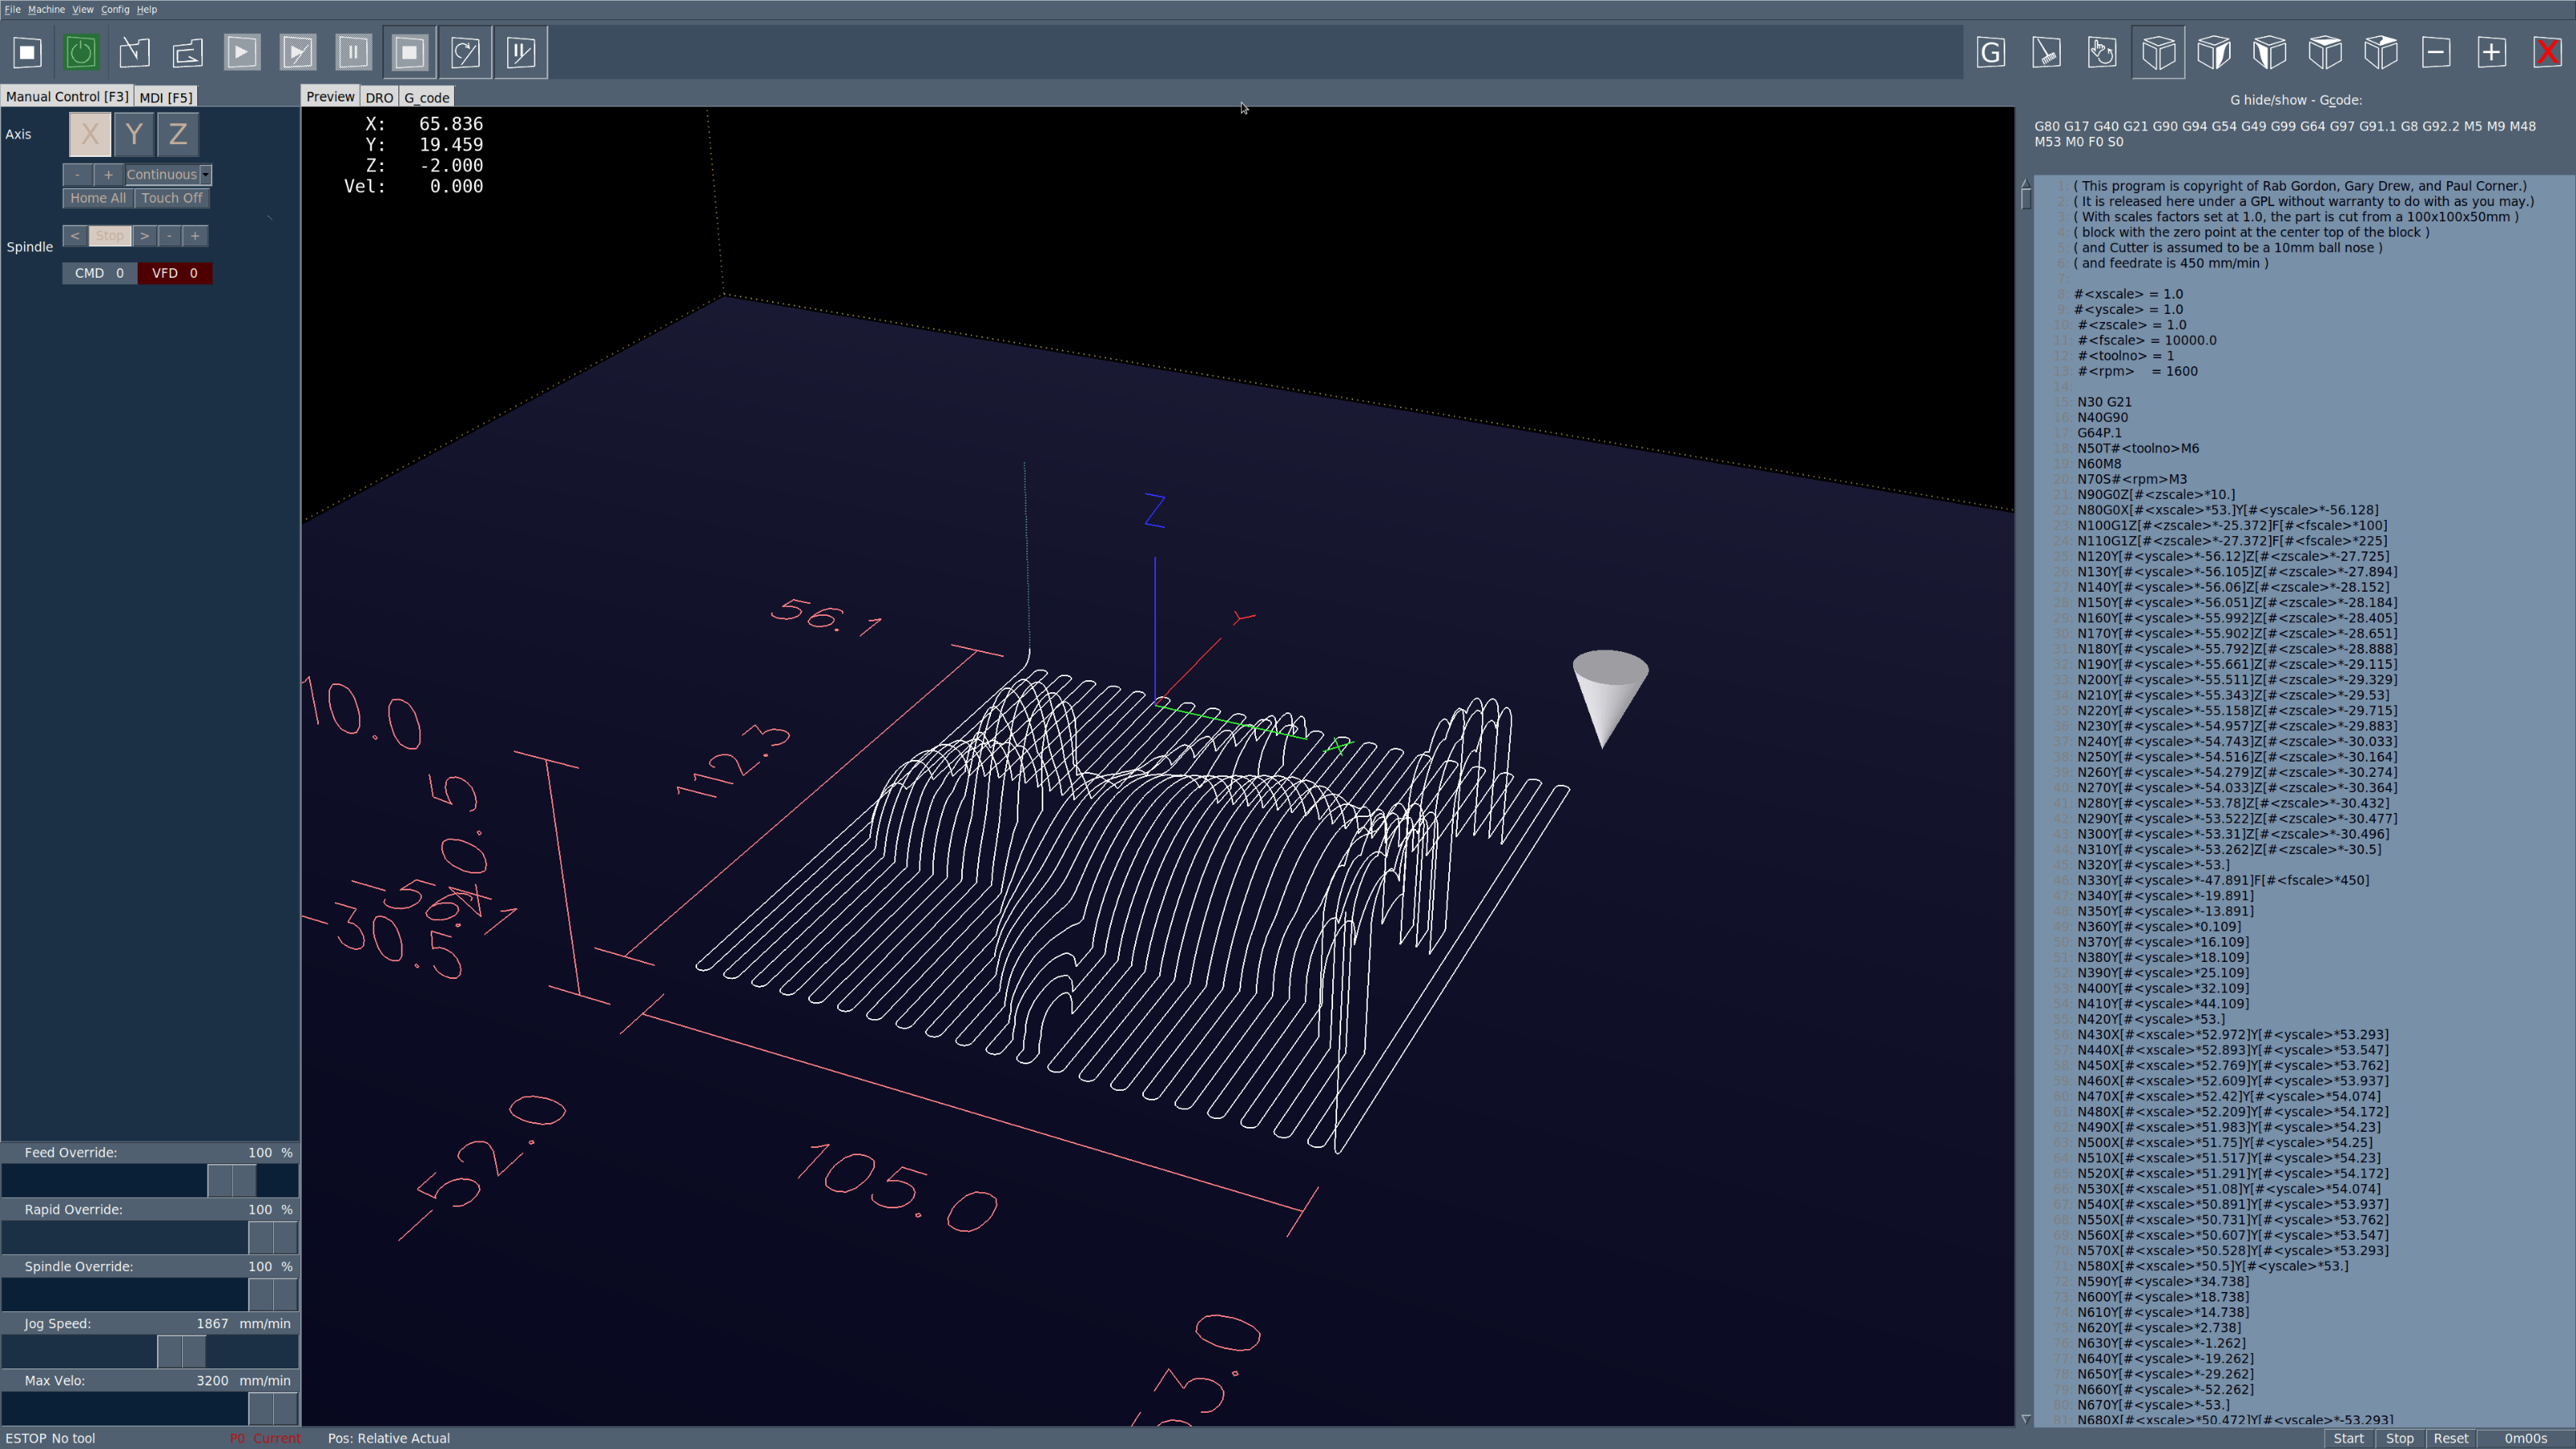The height and width of the screenshot is (1449, 2576).
Task: Select the rotated top-face cube view
Action: pos(2381,52)
